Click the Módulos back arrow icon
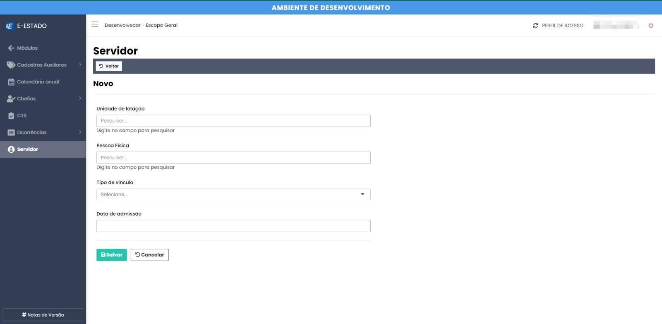 pyautogui.click(x=11, y=48)
